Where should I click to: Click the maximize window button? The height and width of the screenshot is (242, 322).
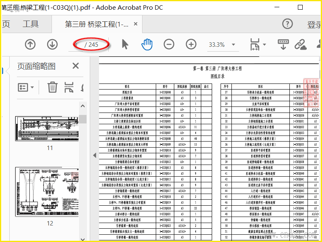(x=300, y=7)
